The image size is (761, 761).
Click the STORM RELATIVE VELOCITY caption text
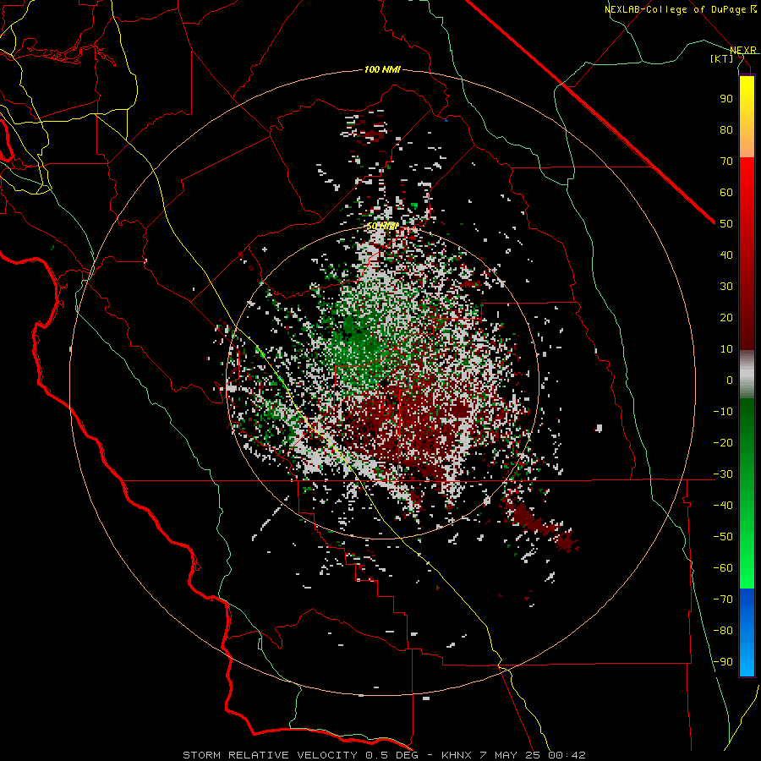pos(271,755)
